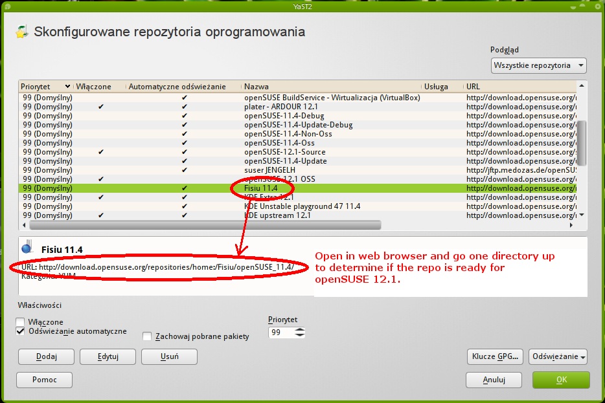Click scroll-right arrow of repository list

[571, 225]
